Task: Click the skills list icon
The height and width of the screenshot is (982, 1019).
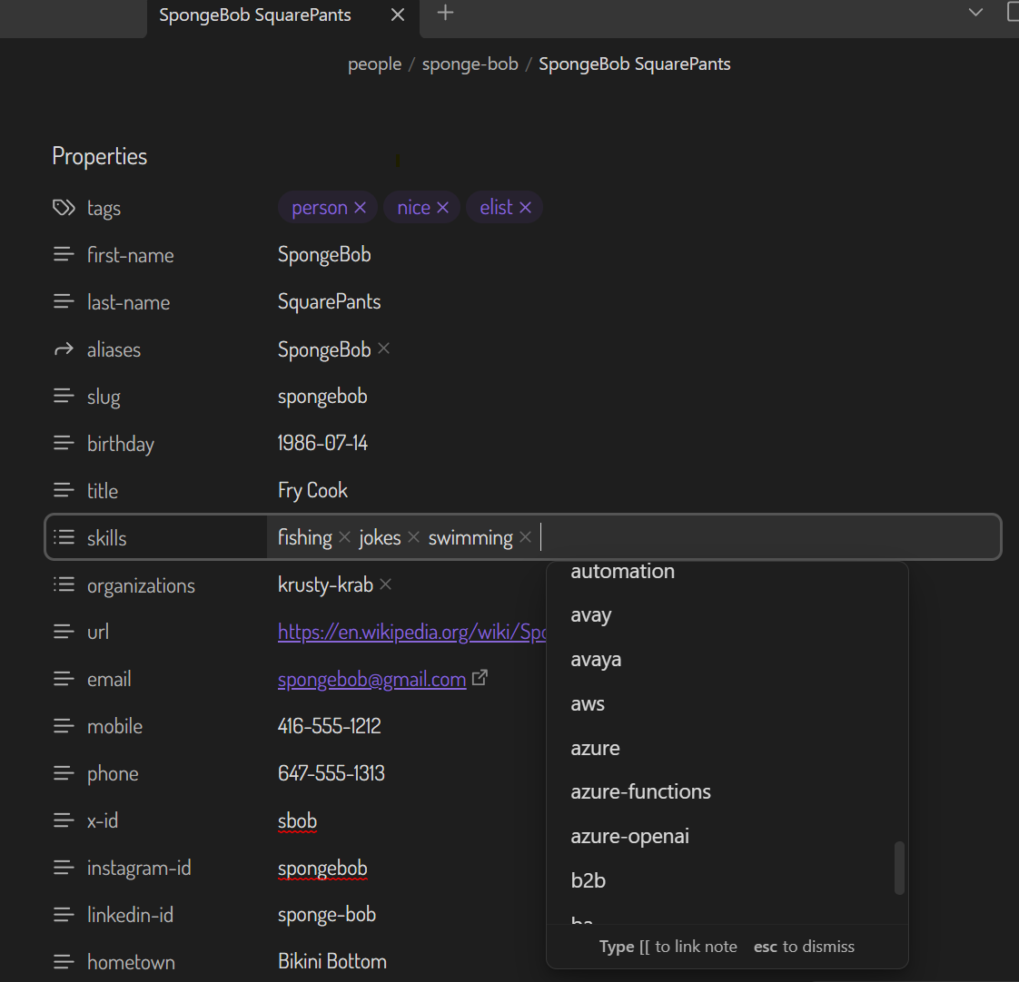Action: pos(64,537)
